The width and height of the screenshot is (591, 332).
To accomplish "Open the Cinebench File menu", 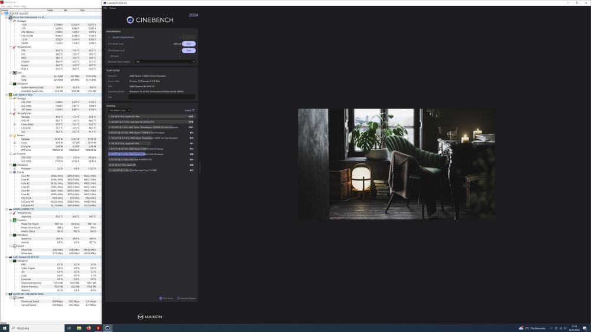I will pos(105,8).
